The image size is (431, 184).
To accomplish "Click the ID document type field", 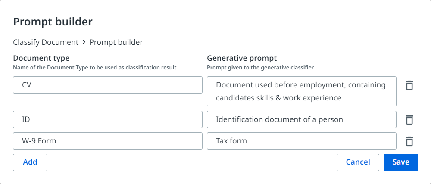I will click(108, 119).
